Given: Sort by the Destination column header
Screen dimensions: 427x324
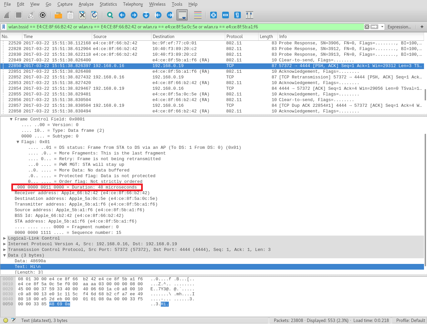Looking at the screenshot, I should click(x=188, y=36).
